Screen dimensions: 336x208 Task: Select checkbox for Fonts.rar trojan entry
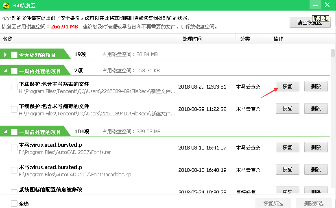(x=14, y=148)
